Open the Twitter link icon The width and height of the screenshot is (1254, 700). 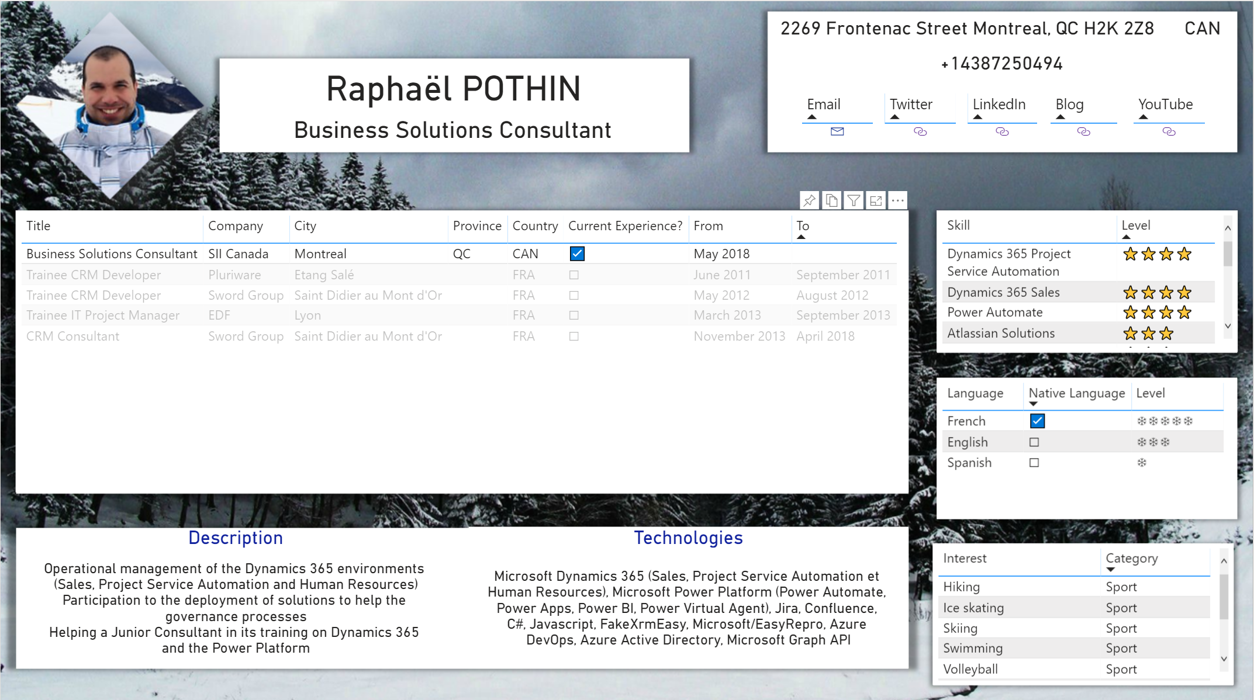coord(920,131)
